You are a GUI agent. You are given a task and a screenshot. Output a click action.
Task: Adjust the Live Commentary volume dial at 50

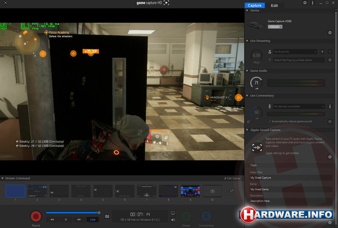[256, 112]
